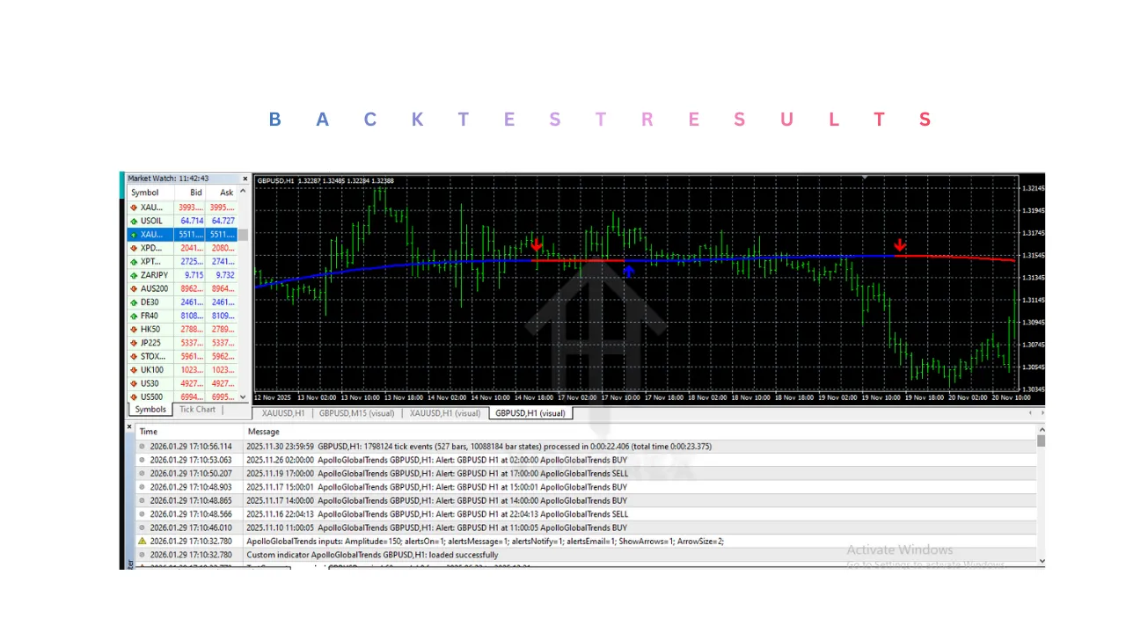This screenshot has width=1126, height=633.
Task: Select the GBPUSD,H1 (visual) chart tab
Action: coord(530,413)
